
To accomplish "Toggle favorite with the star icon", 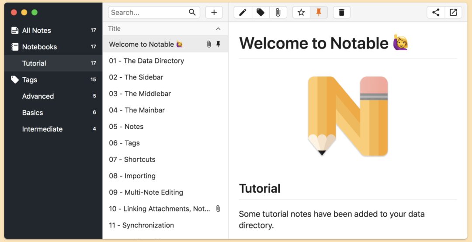I will click(301, 13).
